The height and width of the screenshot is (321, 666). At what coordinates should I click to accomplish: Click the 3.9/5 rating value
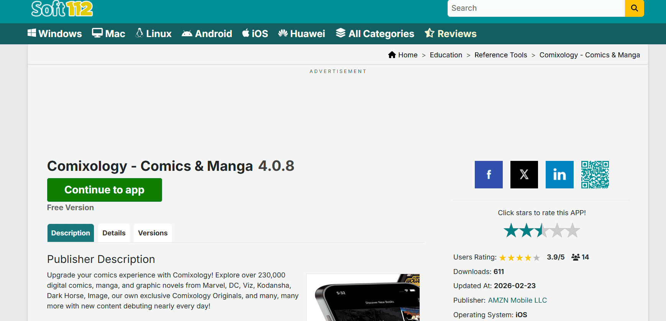click(556, 257)
